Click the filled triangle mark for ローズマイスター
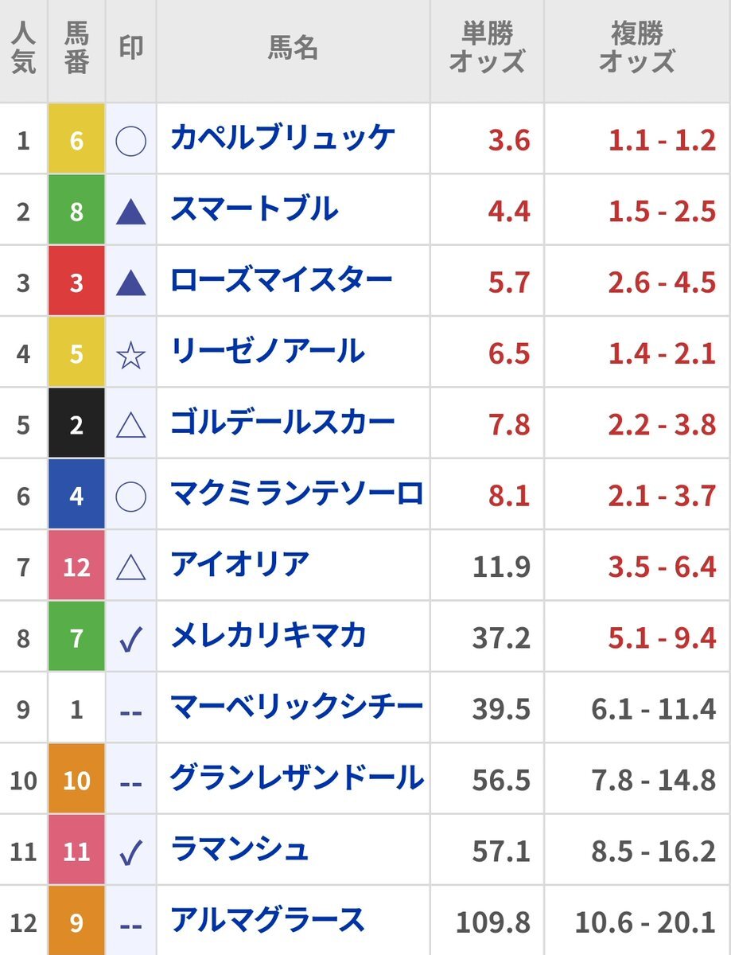Image resolution: width=731 pixels, height=955 pixels. tap(130, 283)
